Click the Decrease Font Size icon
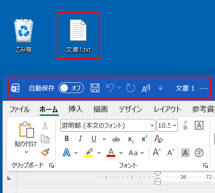The height and width of the screenshot is (193, 215). [x=171, y=152]
